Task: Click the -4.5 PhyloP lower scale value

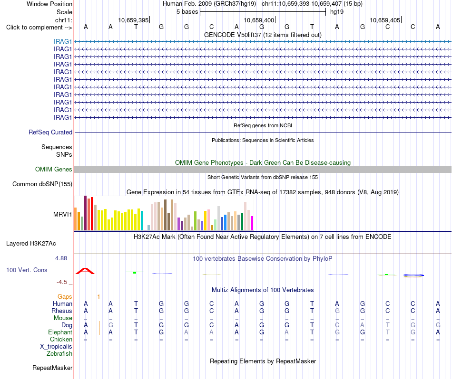Action: click(x=62, y=282)
